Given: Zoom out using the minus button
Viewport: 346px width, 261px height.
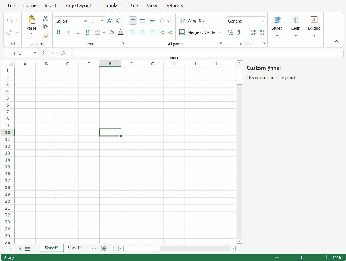Looking at the screenshot, I should [x=277, y=257].
